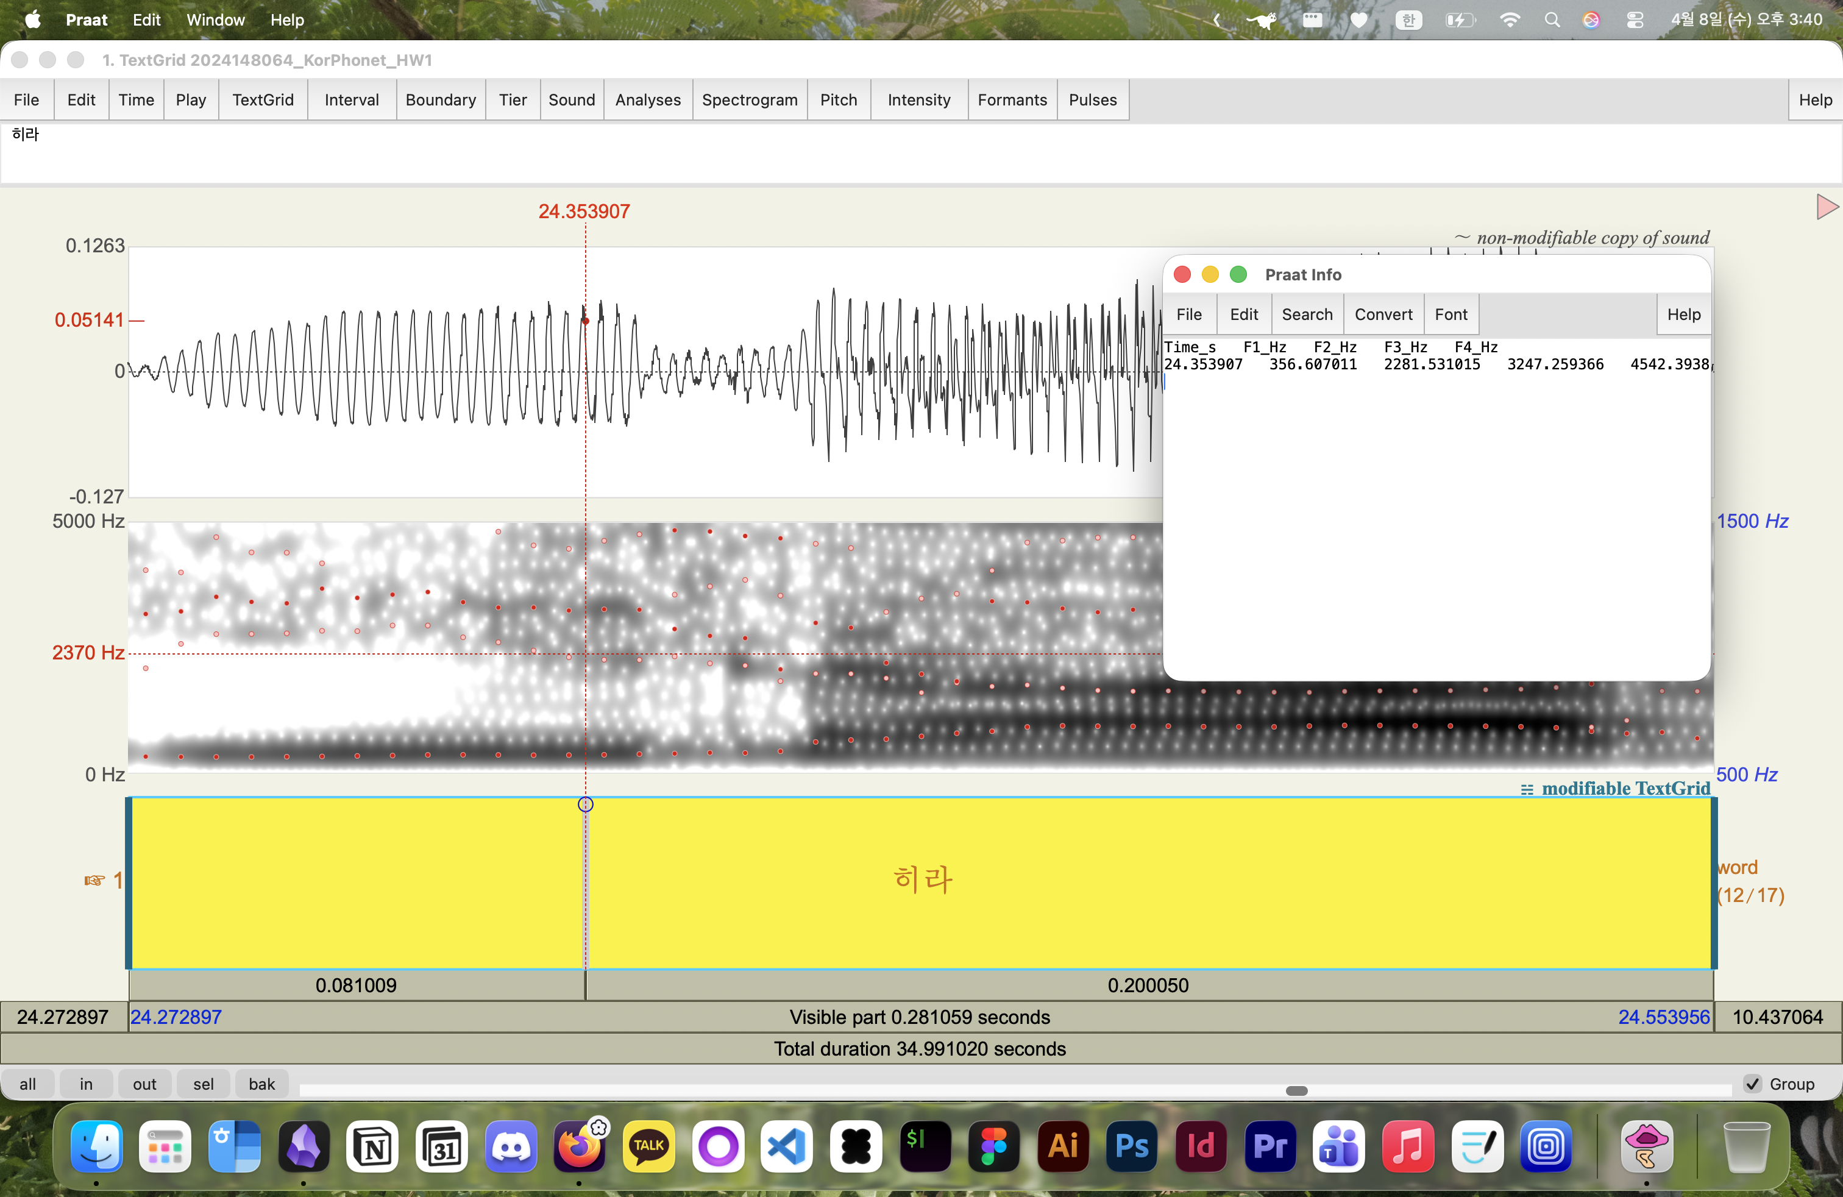Open the Formants dropdown menu
This screenshot has width=1843, height=1197.
1011,100
